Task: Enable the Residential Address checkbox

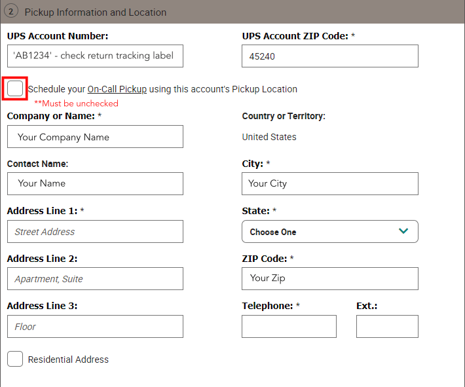Action: coord(15,359)
